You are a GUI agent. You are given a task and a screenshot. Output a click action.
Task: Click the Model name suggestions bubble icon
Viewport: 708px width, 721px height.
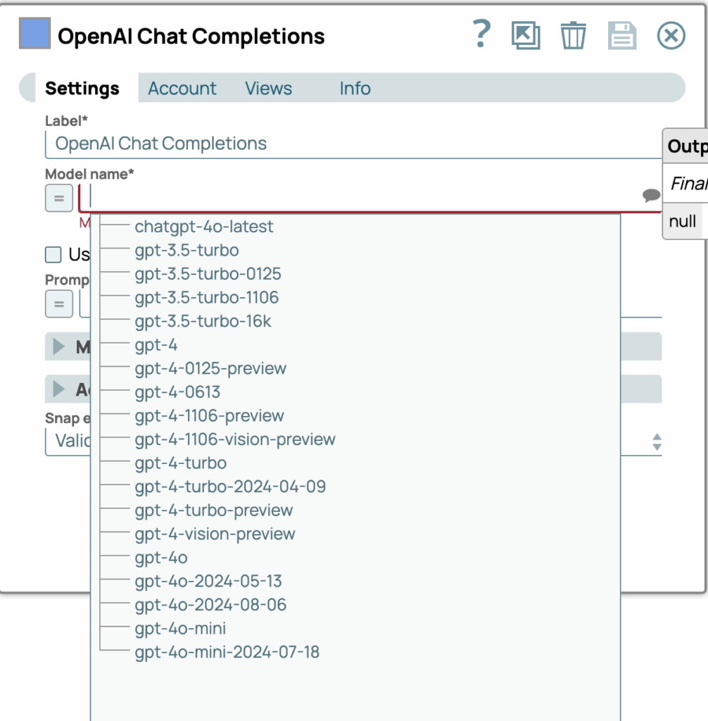point(652,196)
